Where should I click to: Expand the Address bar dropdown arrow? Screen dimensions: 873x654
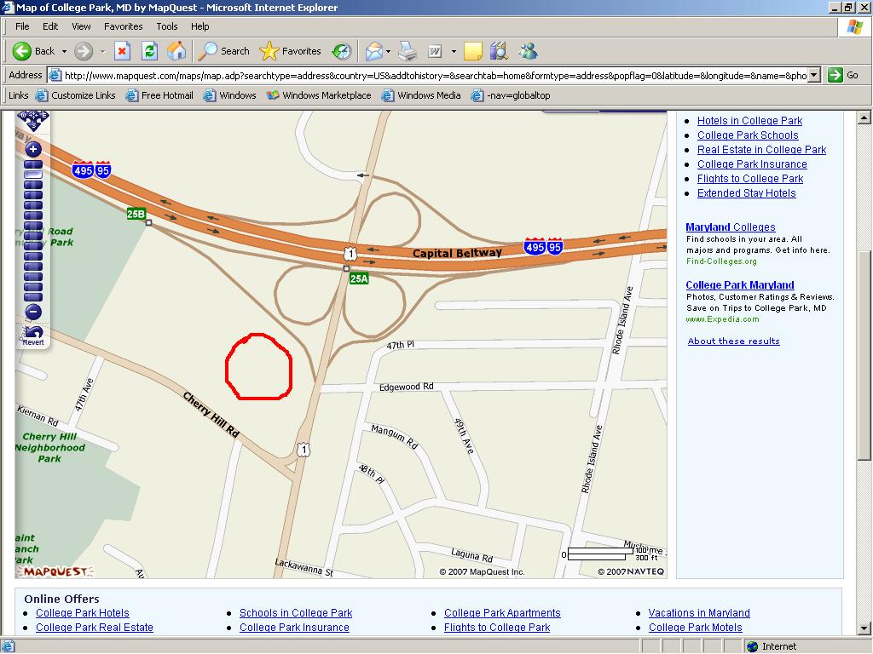814,75
